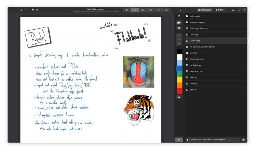The width and height of the screenshot is (255, 151).
Task: Open shape configuration gear button
Action: click(x=179, y=28)
